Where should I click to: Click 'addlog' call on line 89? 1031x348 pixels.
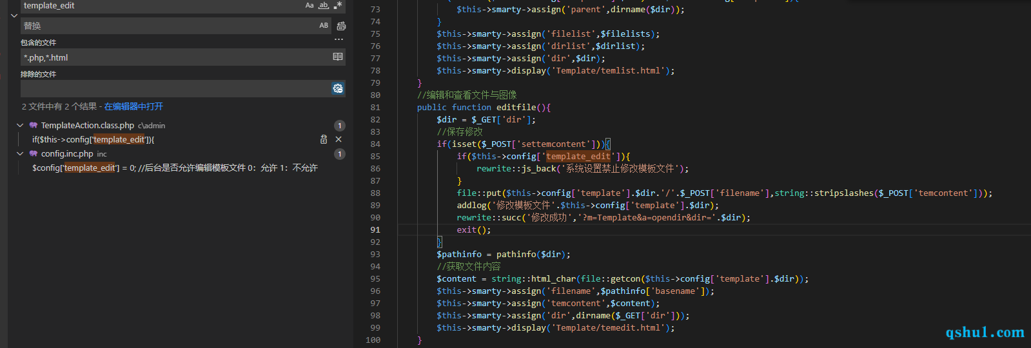tap(471, 206)
